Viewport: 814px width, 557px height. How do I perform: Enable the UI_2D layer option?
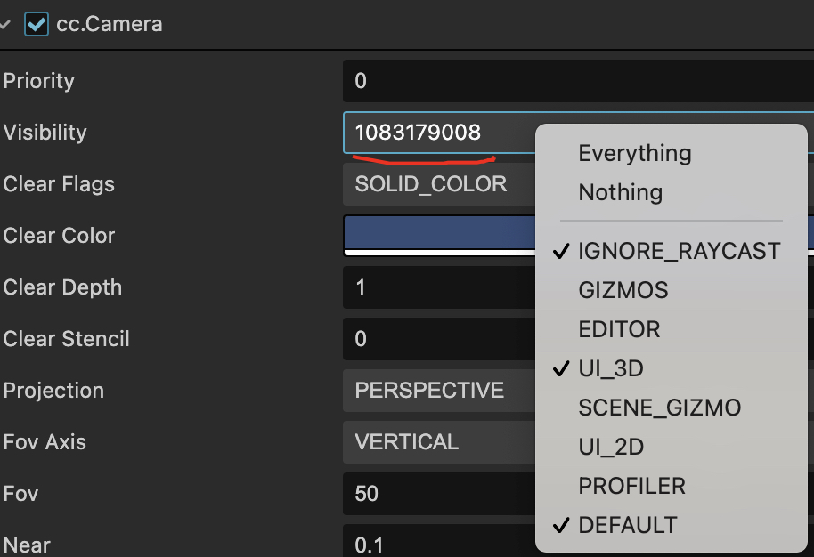610,447
